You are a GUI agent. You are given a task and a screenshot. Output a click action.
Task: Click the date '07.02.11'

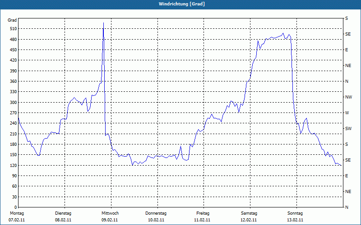(x=17, y=220)
